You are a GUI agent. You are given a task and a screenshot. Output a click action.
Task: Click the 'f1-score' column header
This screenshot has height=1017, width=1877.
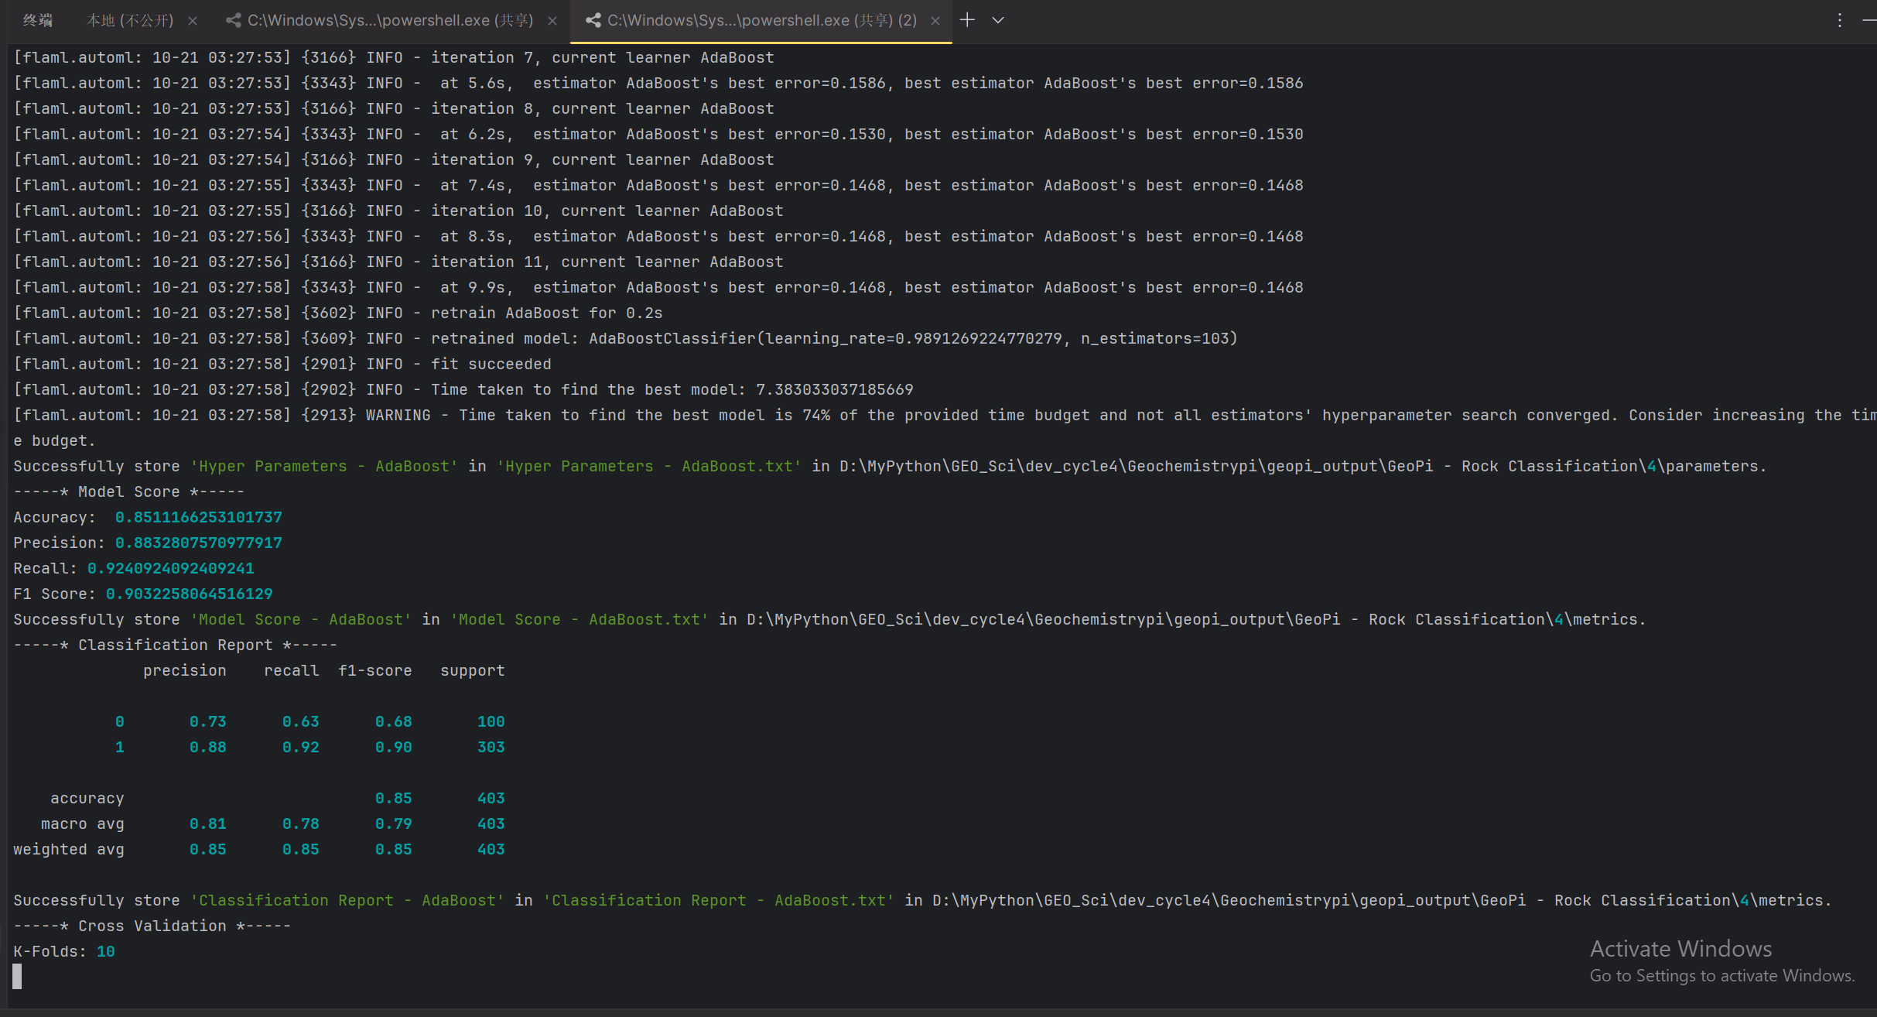[375, 670]
